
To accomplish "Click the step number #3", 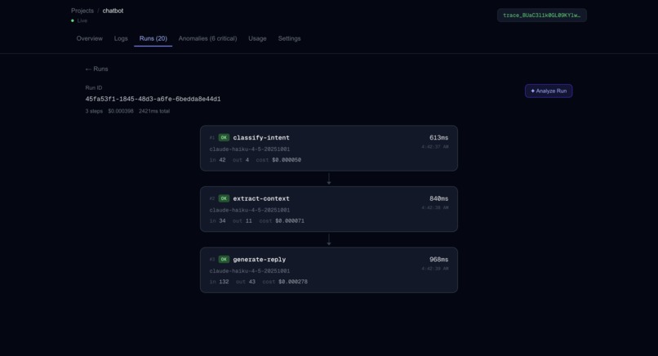I will 212,260.
